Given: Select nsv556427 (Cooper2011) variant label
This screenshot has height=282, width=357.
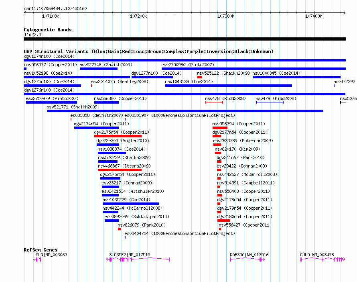Looking at the screenshot, I should (245, 225).
